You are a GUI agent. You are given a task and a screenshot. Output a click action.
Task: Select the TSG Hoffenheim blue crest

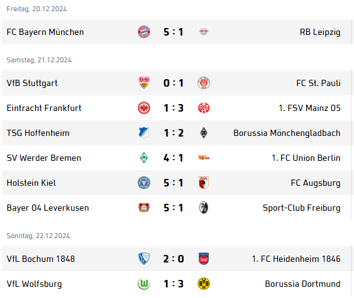click(144, 133)
